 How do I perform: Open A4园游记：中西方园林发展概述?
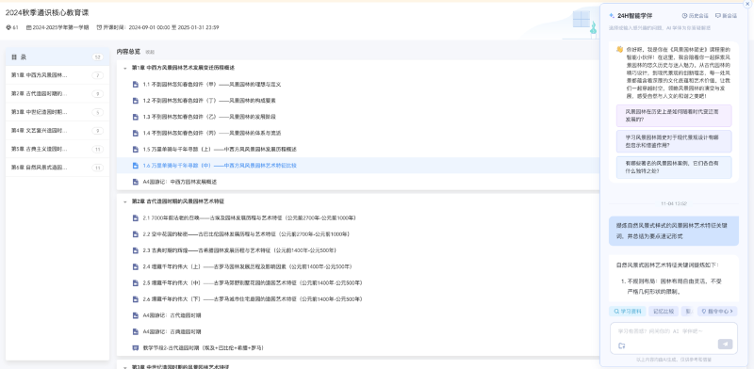tap(180, 182)
